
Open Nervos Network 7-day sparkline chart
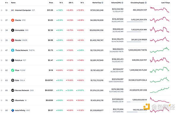point(160,90)
